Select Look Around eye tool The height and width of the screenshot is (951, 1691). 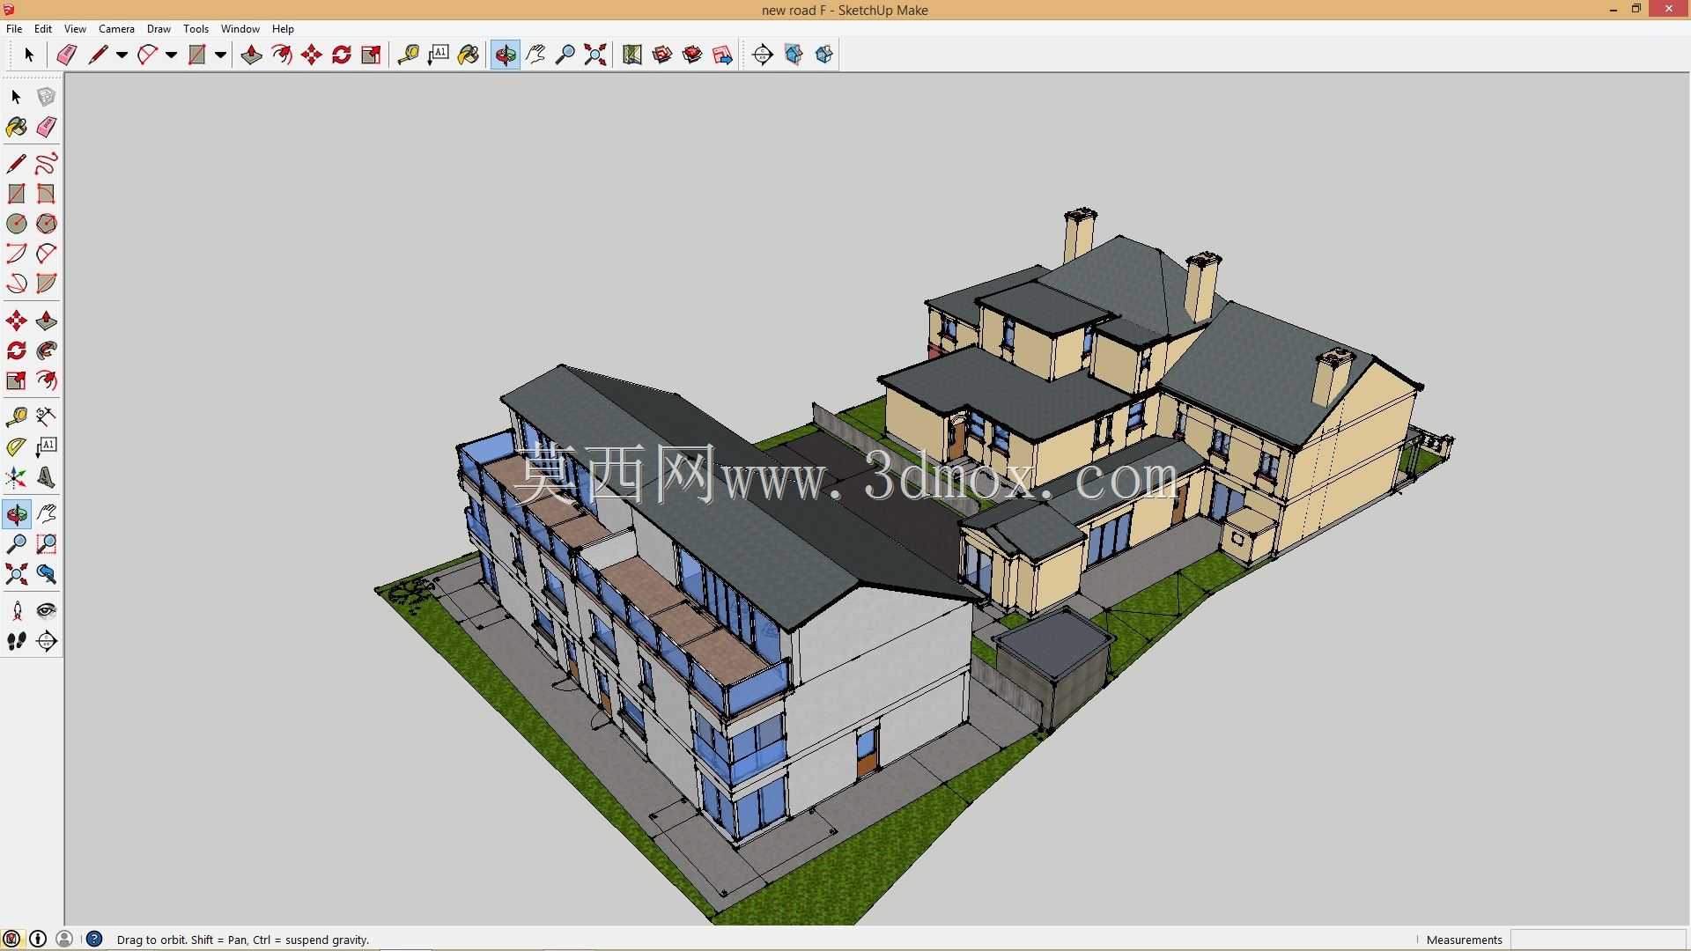(47, 611)
